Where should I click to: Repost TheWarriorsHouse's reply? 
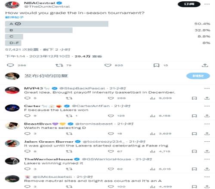pos(69,169)
